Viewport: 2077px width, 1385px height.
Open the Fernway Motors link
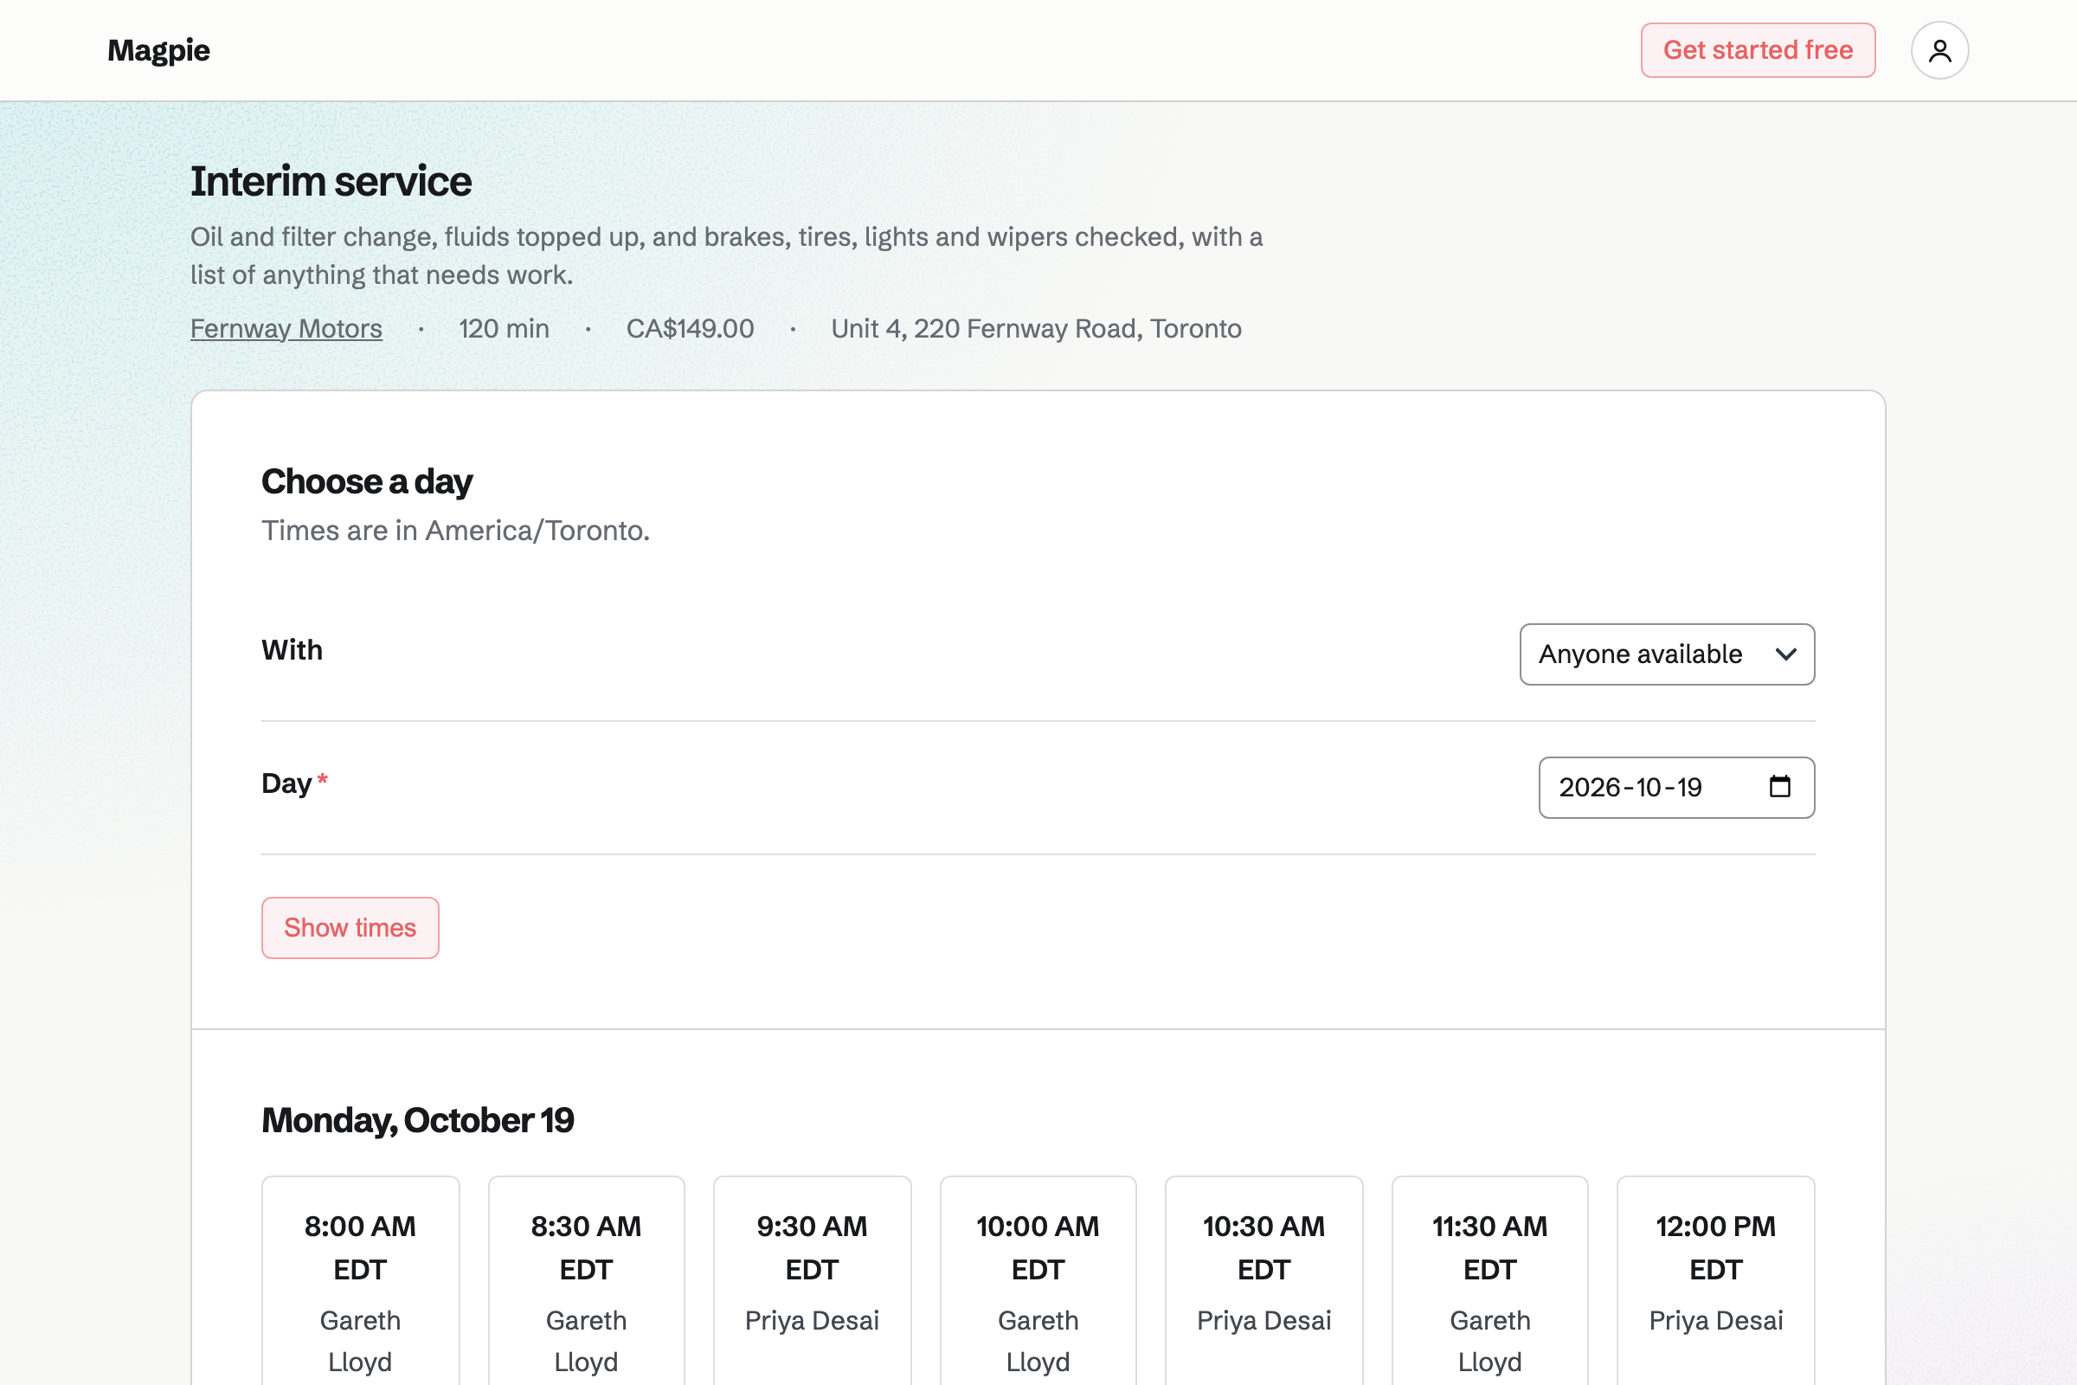(286, 329)
